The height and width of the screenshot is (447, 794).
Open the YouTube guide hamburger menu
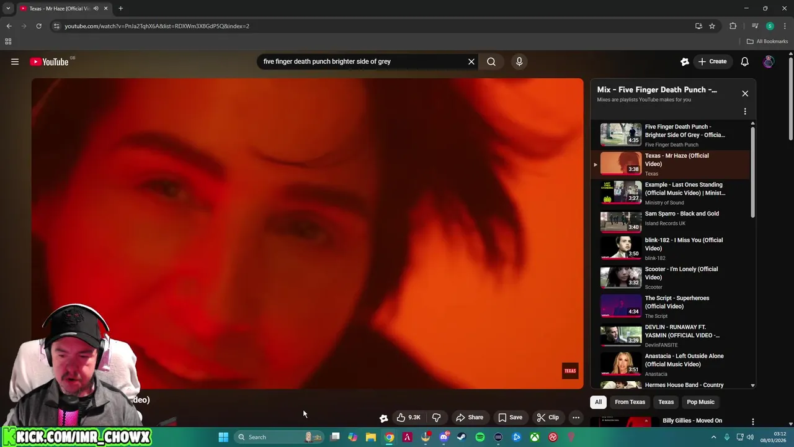pos(15,61)
